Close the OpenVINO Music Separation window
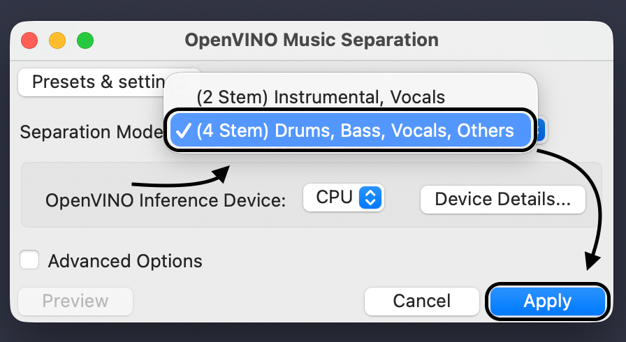The image size is (626, 342). (29, 40)
